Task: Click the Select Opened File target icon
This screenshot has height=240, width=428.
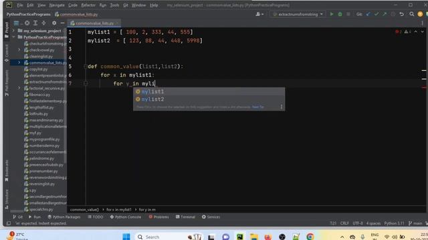Action: click(27, 23)
